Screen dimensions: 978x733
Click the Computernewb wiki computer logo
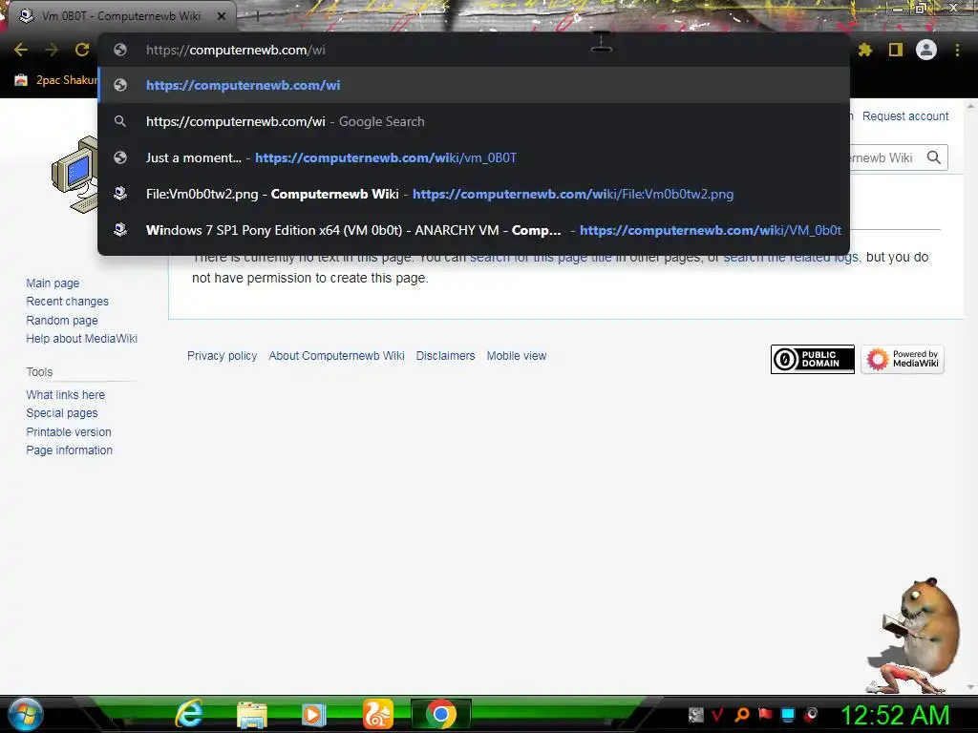click(75, 175)
